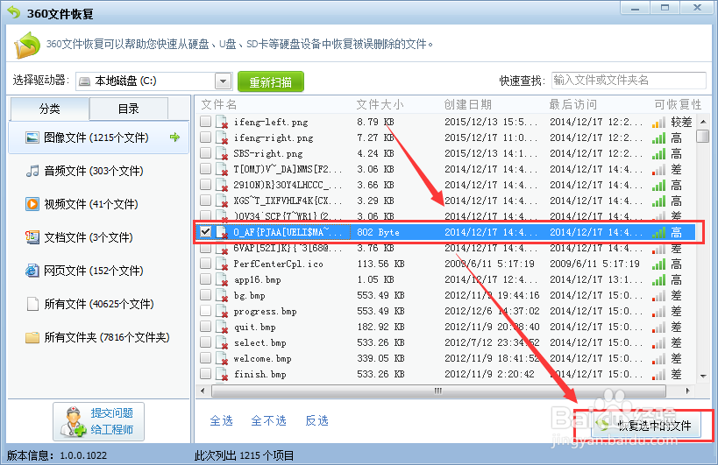Check the box for select.bmp
Viewport: 718px width, 465px height.
(x=206, y=342)
